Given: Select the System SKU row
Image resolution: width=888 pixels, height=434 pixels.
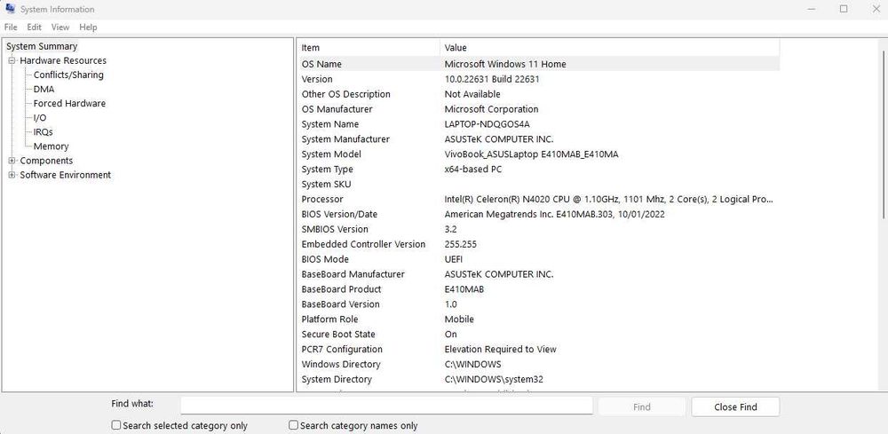Looking at the screenshot, I should (x=539, y=184).
